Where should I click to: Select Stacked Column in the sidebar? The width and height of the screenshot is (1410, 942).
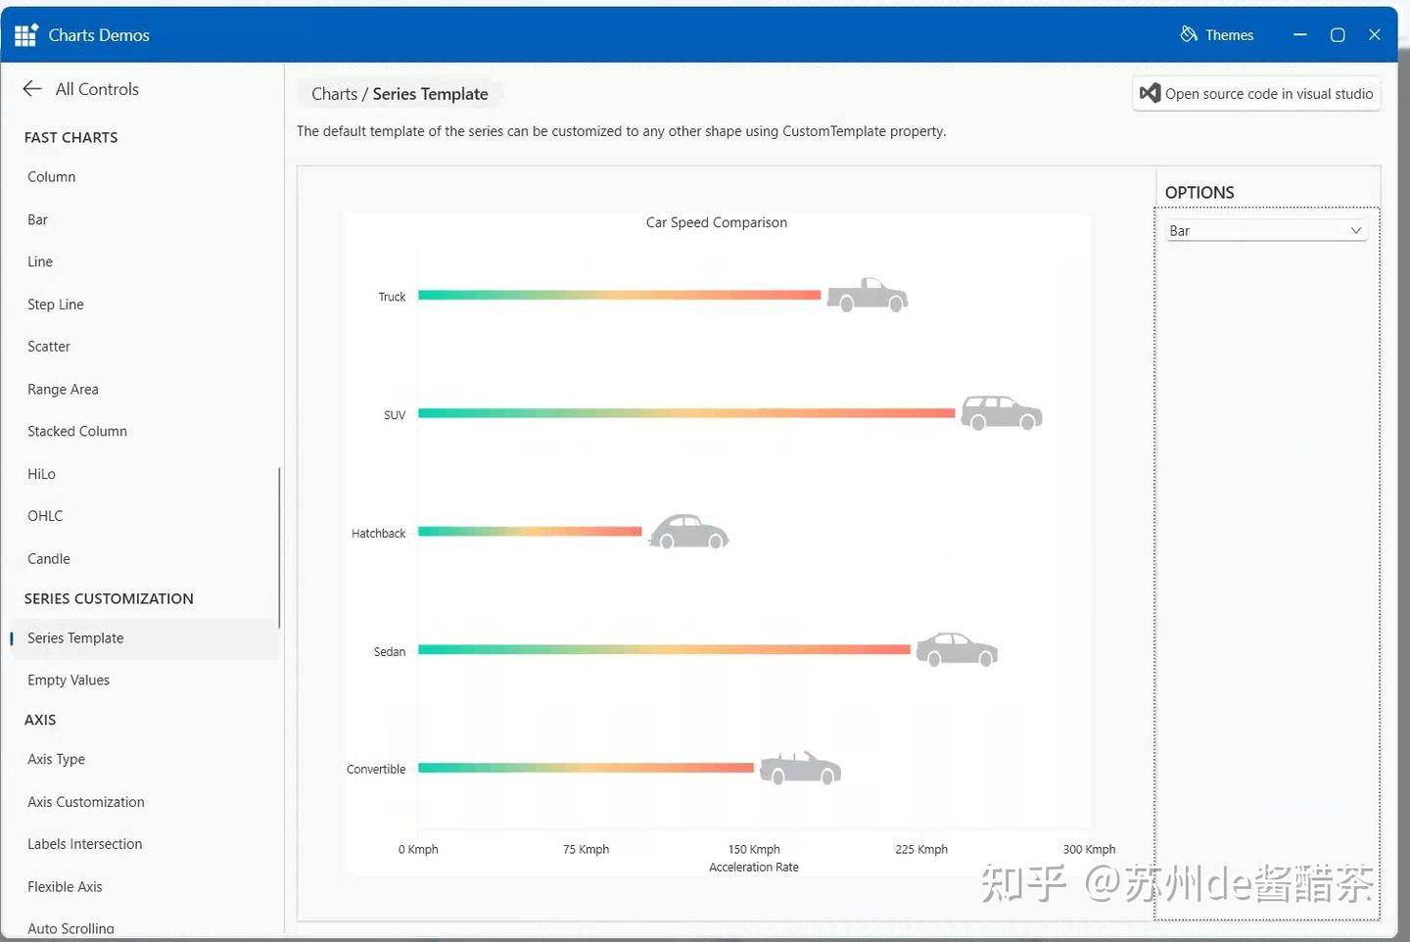click(77, 431)
